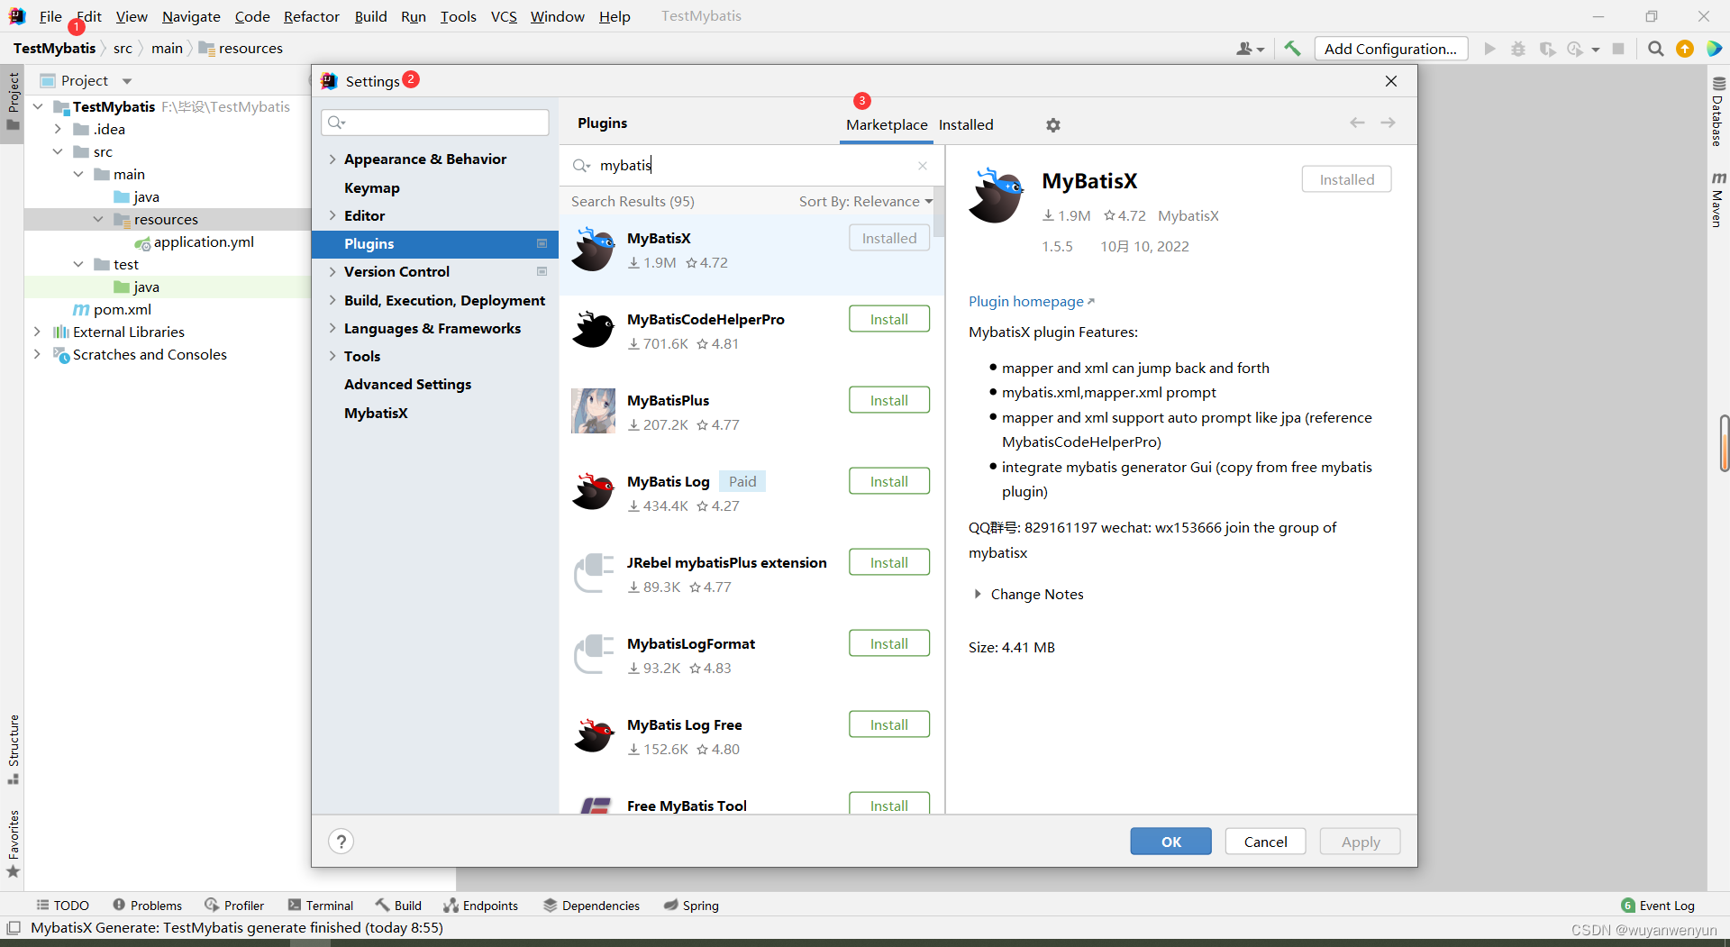Cancel the Settings dialog
This screenshot has width=1730, height=947.
pyautogui.click(x=1265, y=842)
